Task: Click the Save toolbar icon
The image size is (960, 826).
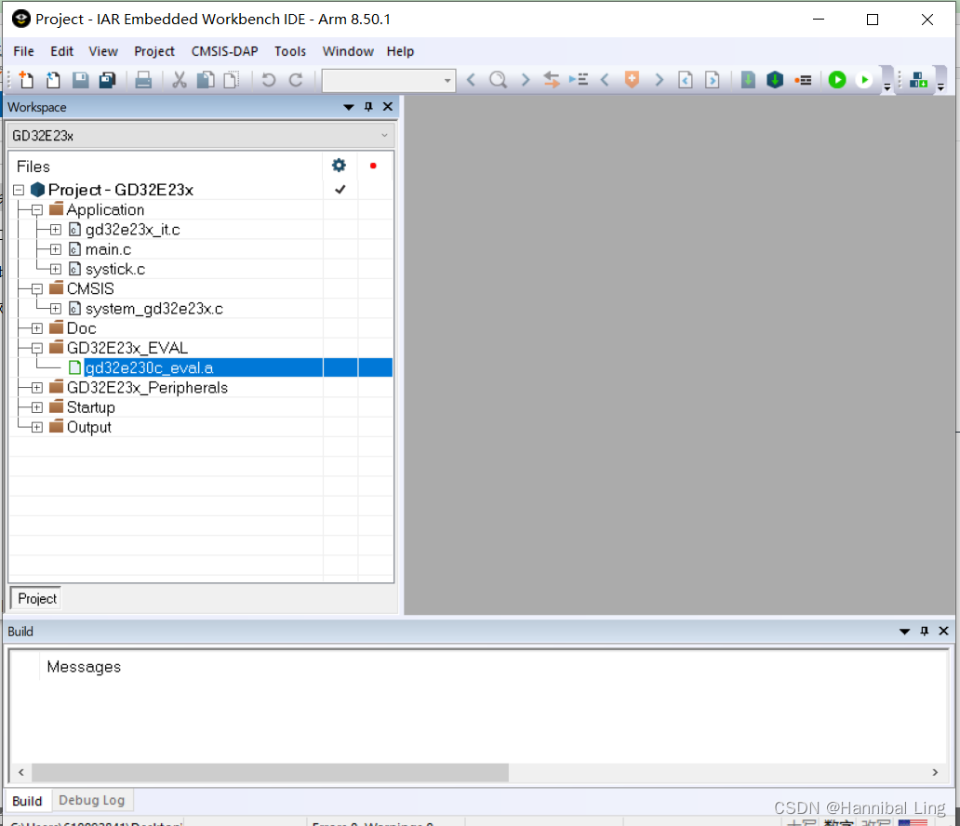Action: [x=81, y=80]
